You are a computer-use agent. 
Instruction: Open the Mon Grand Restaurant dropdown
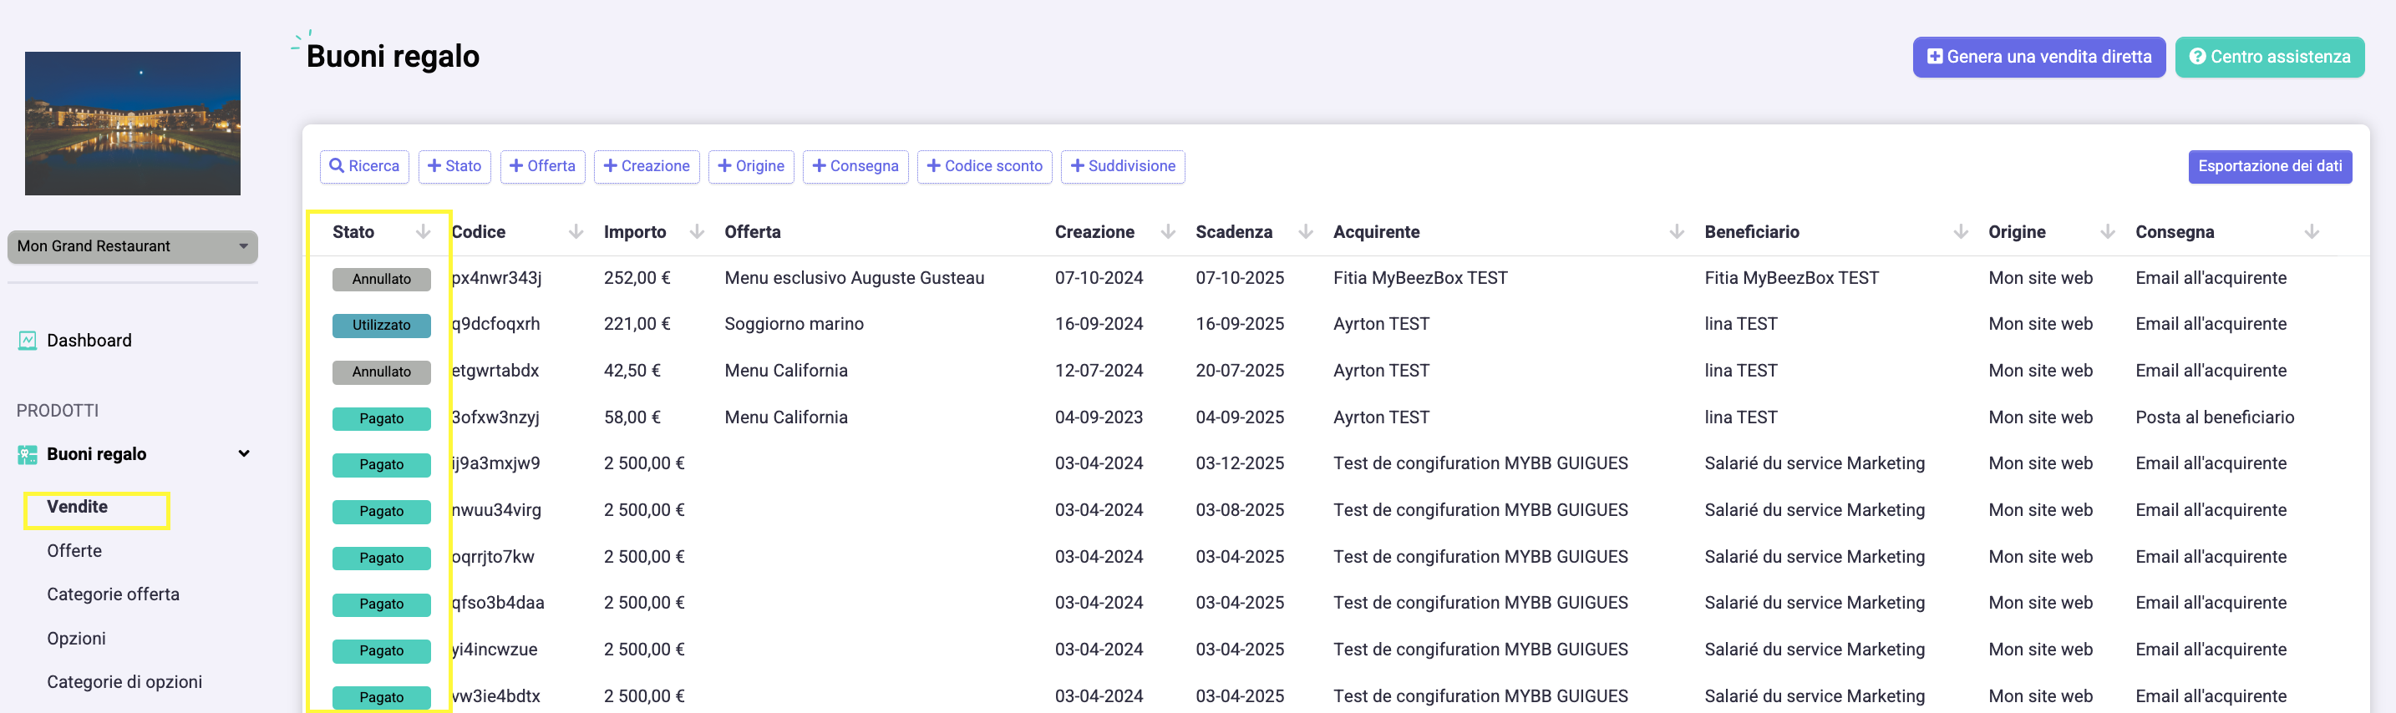point(132,246)
